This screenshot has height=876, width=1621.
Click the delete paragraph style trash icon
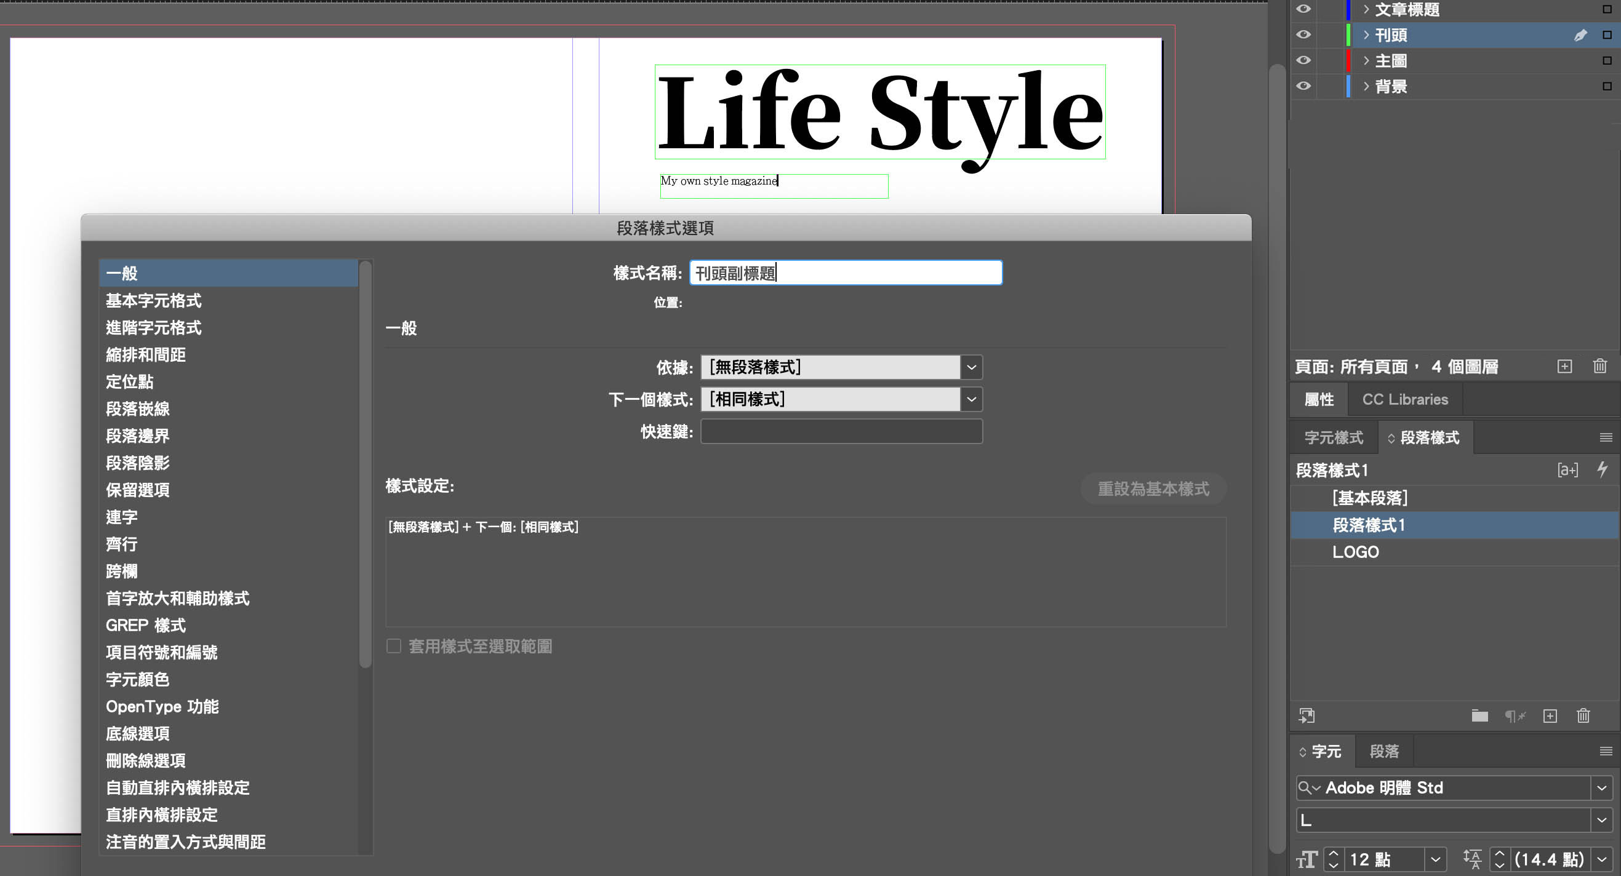click(1583, 715)
